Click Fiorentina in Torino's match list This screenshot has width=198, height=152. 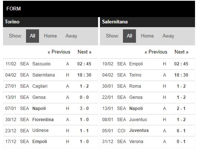pyautogui.click(x=43, y=120)
